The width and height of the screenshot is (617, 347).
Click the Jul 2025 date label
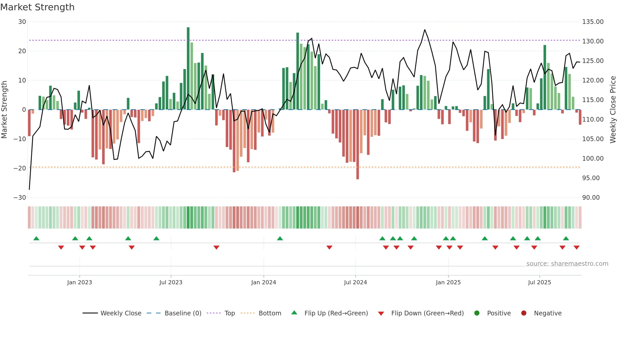tap(540, 282)
